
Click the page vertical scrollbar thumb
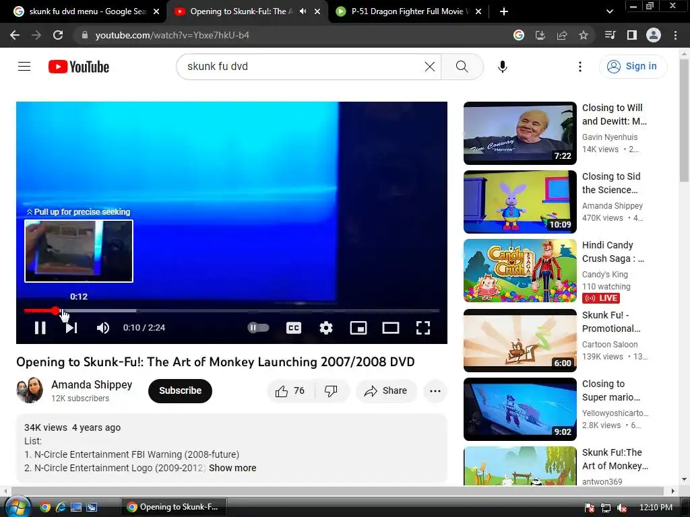click(x=684, y=120)
